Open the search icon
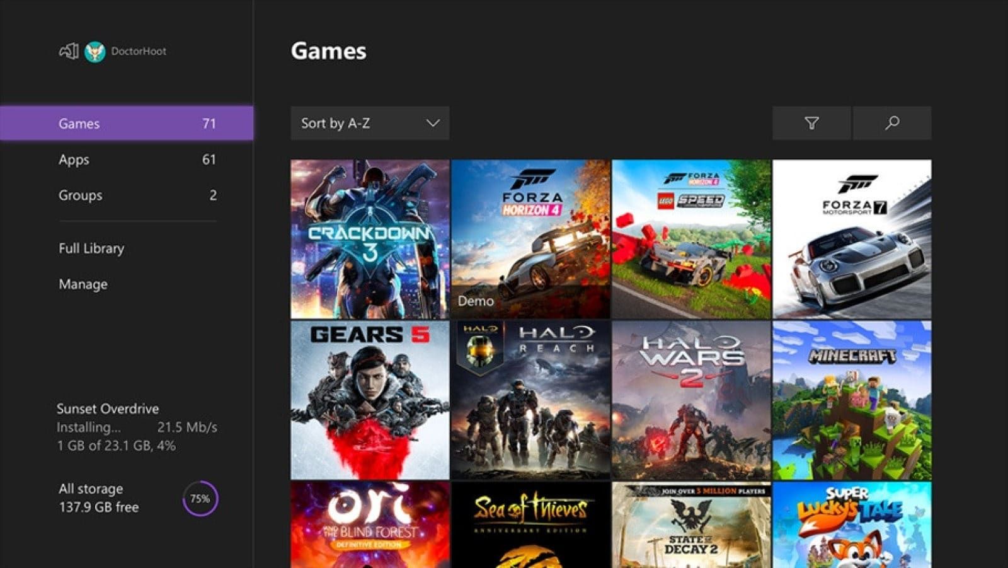 pos(892,124)
